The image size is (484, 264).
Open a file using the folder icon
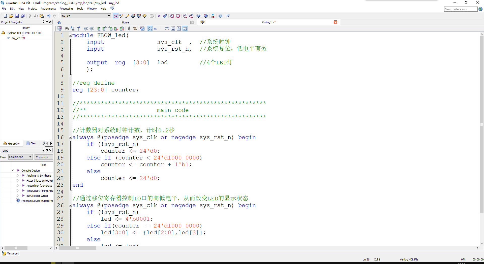click(11, 16)
